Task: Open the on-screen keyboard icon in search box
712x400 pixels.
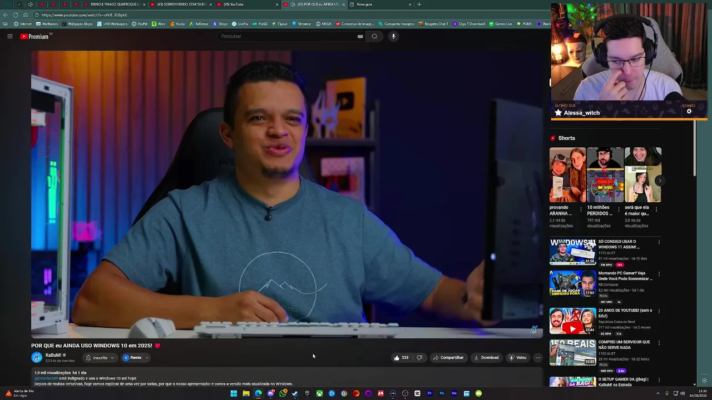Action: coord(360,36)
